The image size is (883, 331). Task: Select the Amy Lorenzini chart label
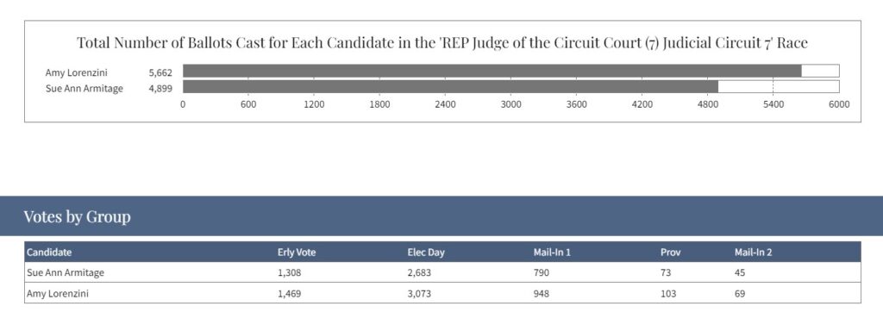tap(77, 72)
